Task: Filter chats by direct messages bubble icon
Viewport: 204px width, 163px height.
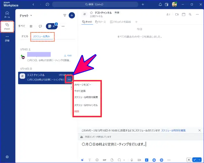Action: [40, 26]
